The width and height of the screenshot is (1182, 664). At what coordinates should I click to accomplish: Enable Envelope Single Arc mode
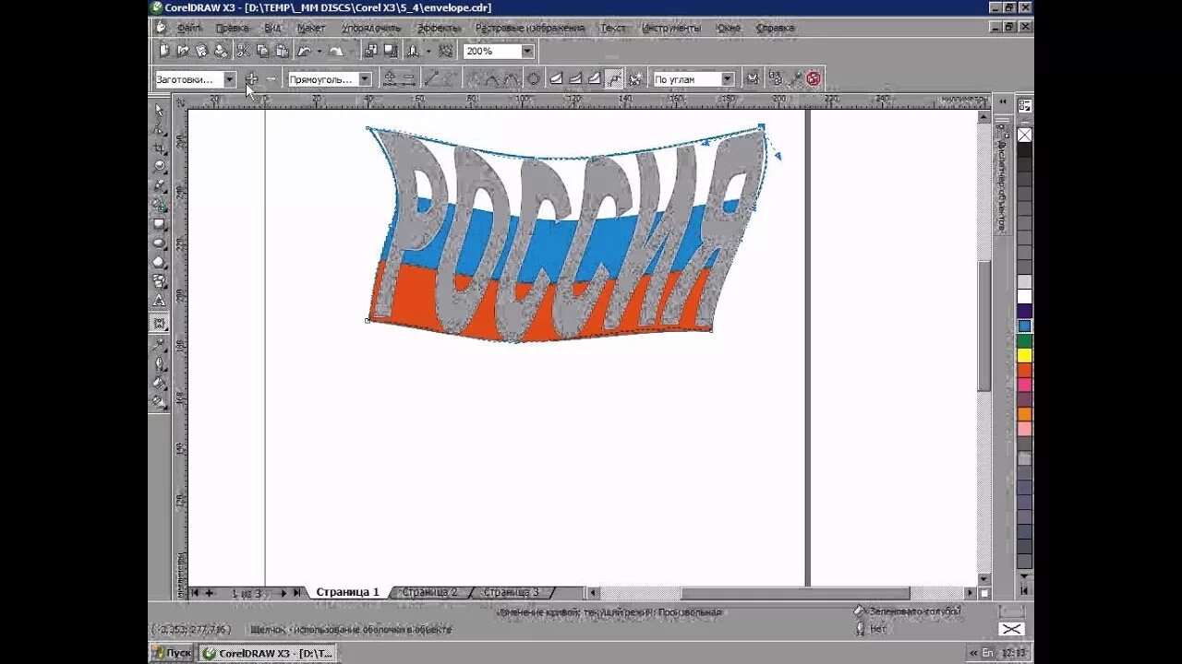click(x=575, y=79)
